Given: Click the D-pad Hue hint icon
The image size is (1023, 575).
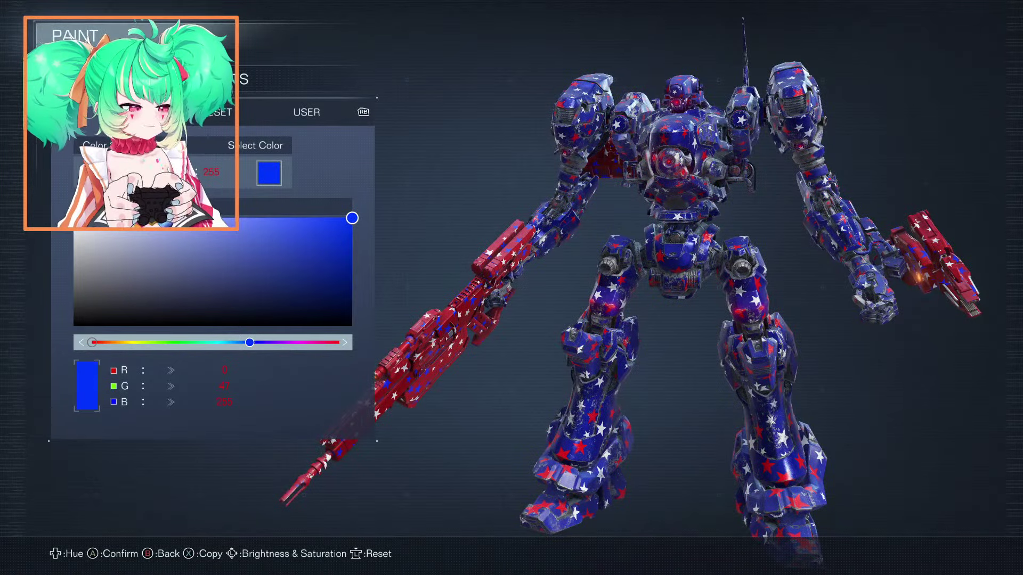Looking at the screenshot, I should 55,554.
